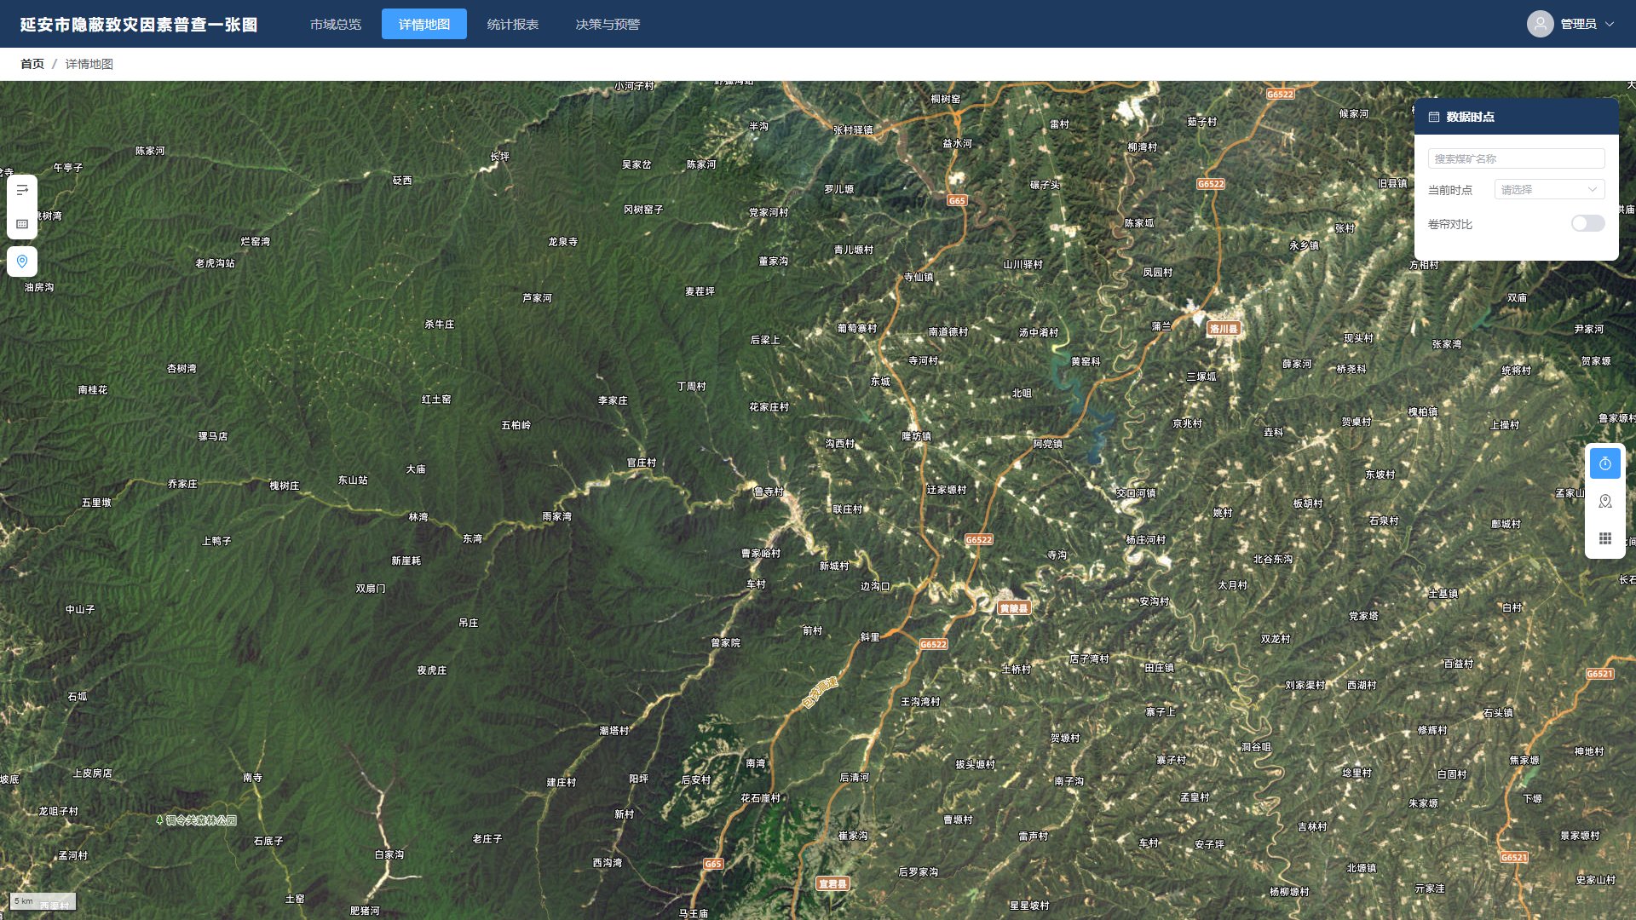Click the 田庄镇 town label
1636x920 pixels.
coord(1160,668)
